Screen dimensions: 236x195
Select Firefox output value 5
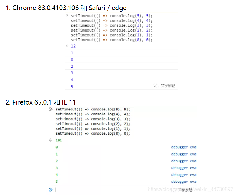57,182
